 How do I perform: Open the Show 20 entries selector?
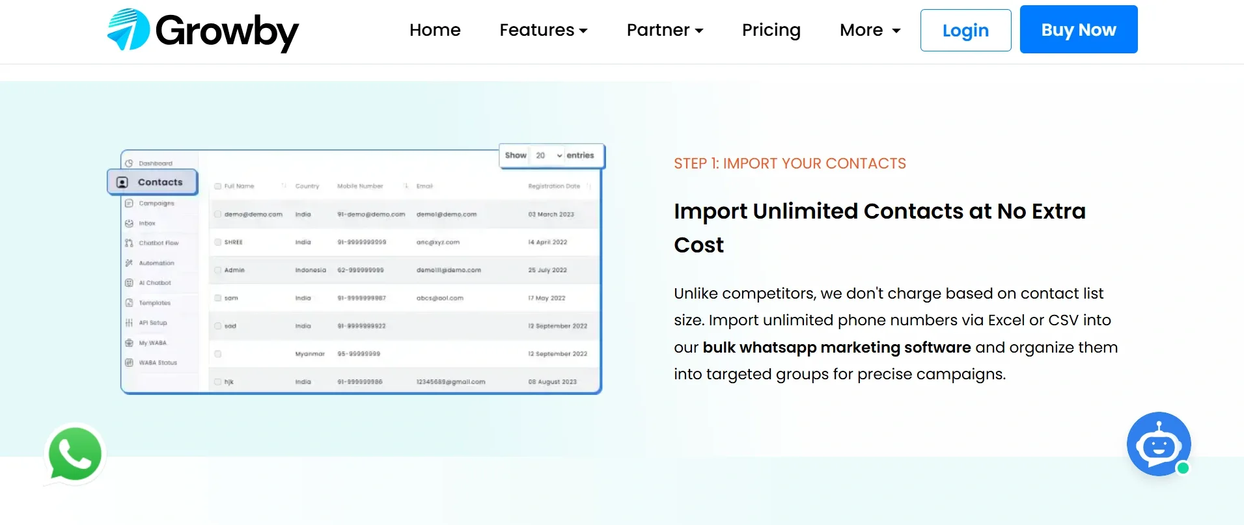tap(549, 155)
